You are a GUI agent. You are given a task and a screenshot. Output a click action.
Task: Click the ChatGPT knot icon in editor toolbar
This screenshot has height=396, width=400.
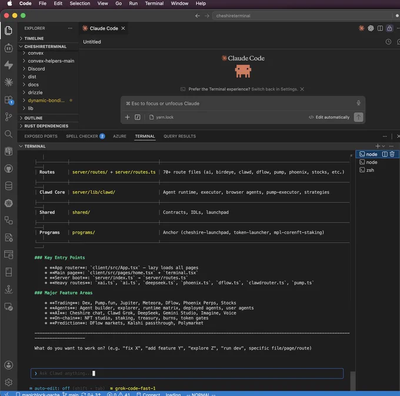[x=371, y=28]
